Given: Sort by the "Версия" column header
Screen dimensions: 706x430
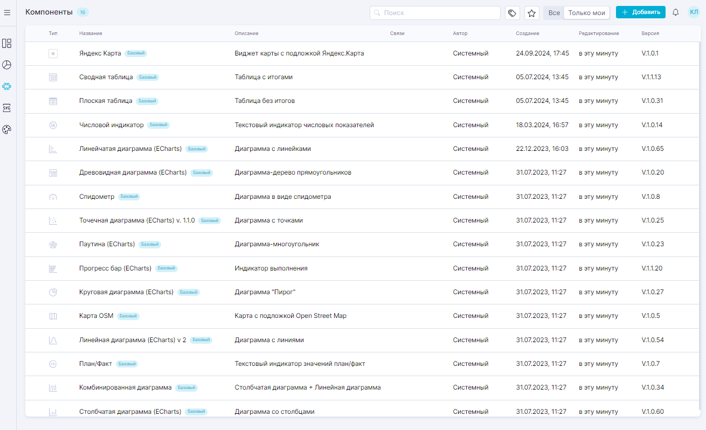Looking at the screenshot, I should tap(650, 33).
